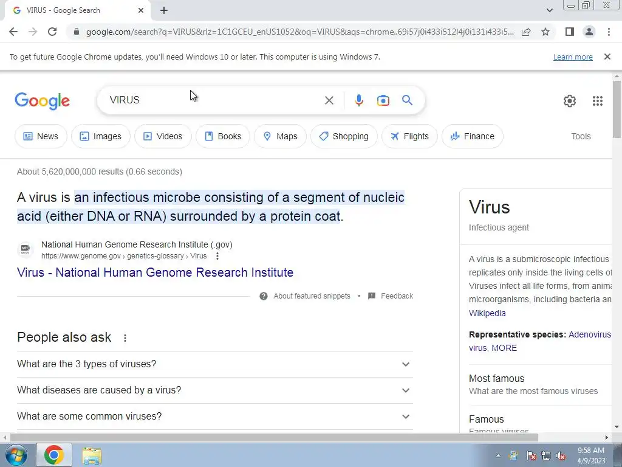
Task: Switch to the Maps results tab
Action: [281, 136]
